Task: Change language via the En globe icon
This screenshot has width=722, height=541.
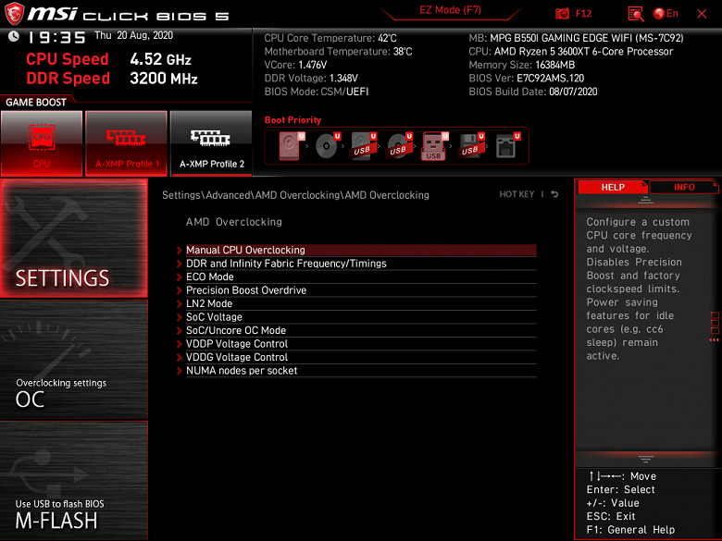Action: pyautogui.click(x=666, y=13)
